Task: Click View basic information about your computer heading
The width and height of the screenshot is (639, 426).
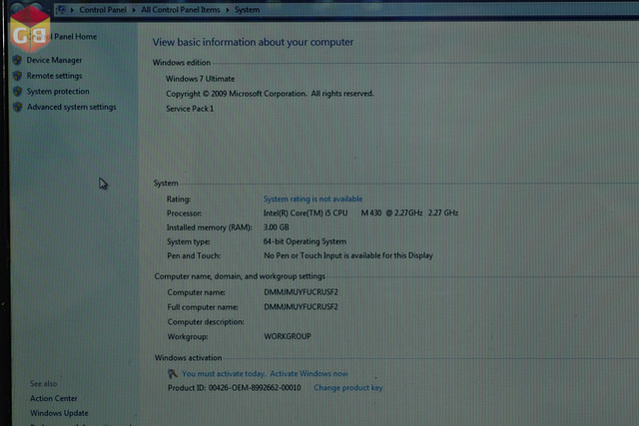Action: 253,42
